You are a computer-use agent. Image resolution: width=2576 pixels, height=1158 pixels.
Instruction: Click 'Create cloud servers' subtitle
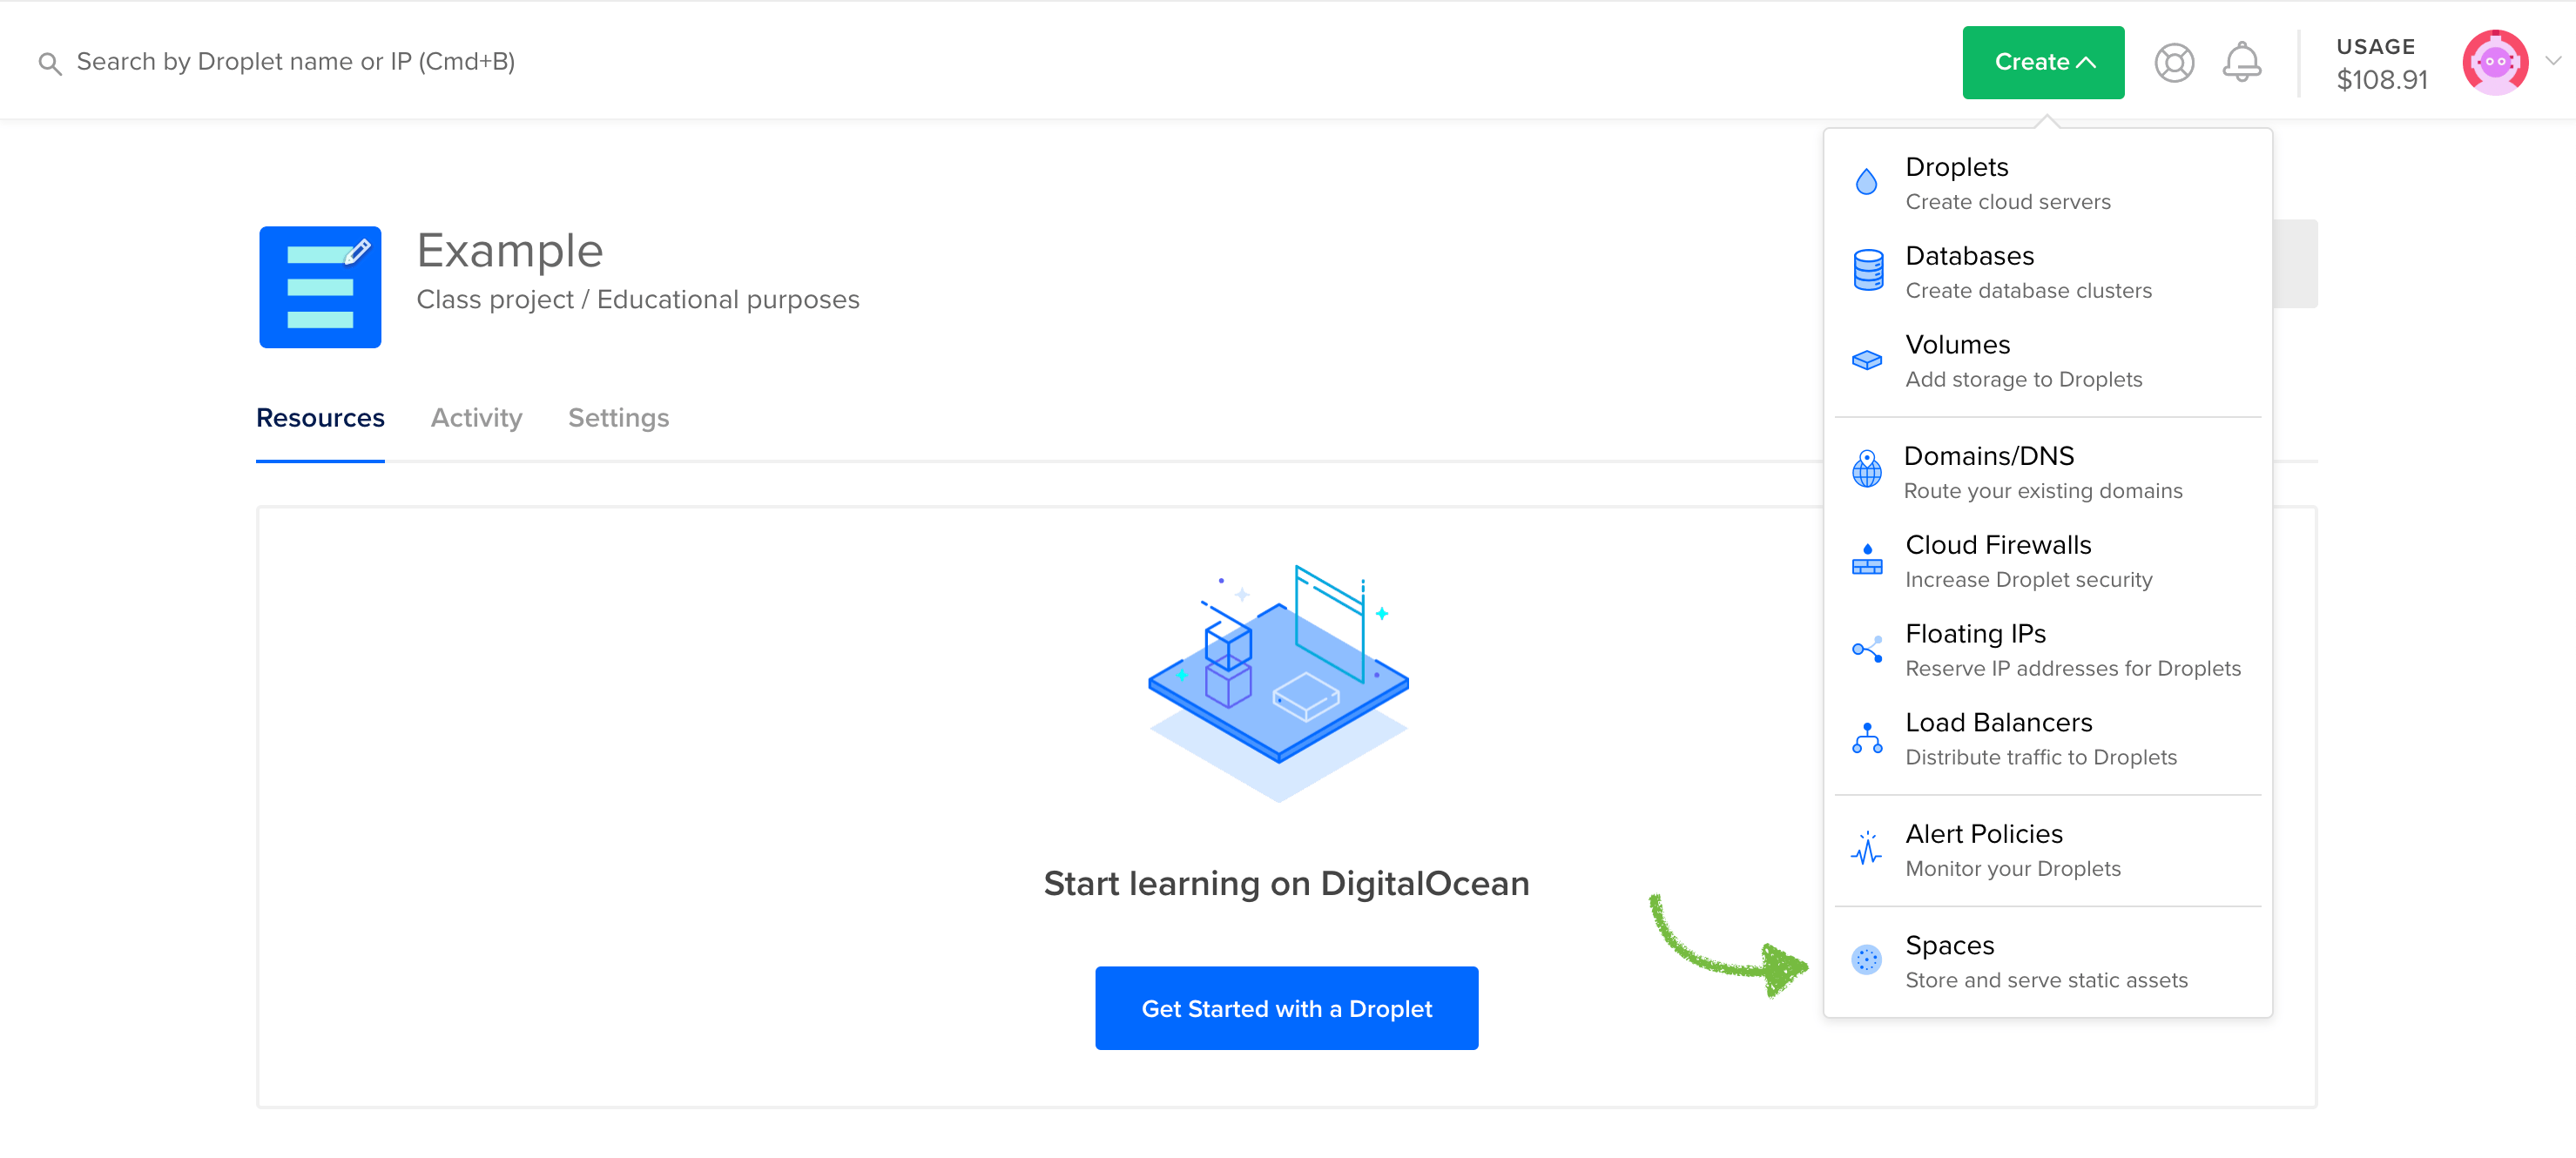[x=2007, y=202]
